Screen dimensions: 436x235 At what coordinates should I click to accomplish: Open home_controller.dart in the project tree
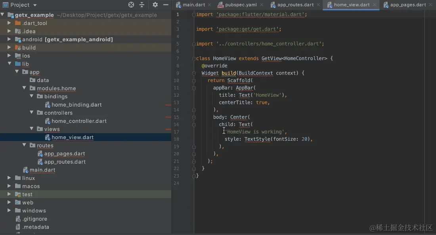pyautogui.click(x=79, y=121)
